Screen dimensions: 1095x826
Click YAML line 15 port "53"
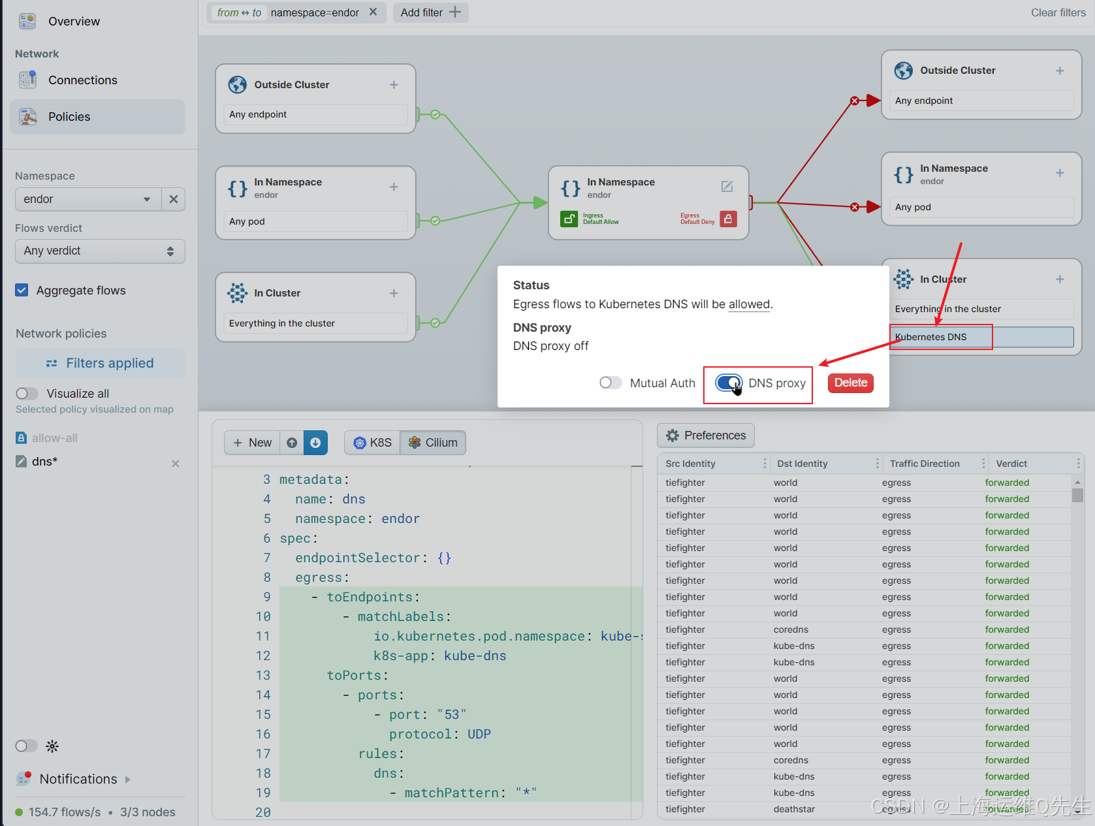421,714
